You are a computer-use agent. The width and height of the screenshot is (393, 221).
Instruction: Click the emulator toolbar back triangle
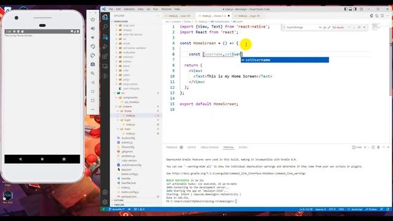point(93,82)
